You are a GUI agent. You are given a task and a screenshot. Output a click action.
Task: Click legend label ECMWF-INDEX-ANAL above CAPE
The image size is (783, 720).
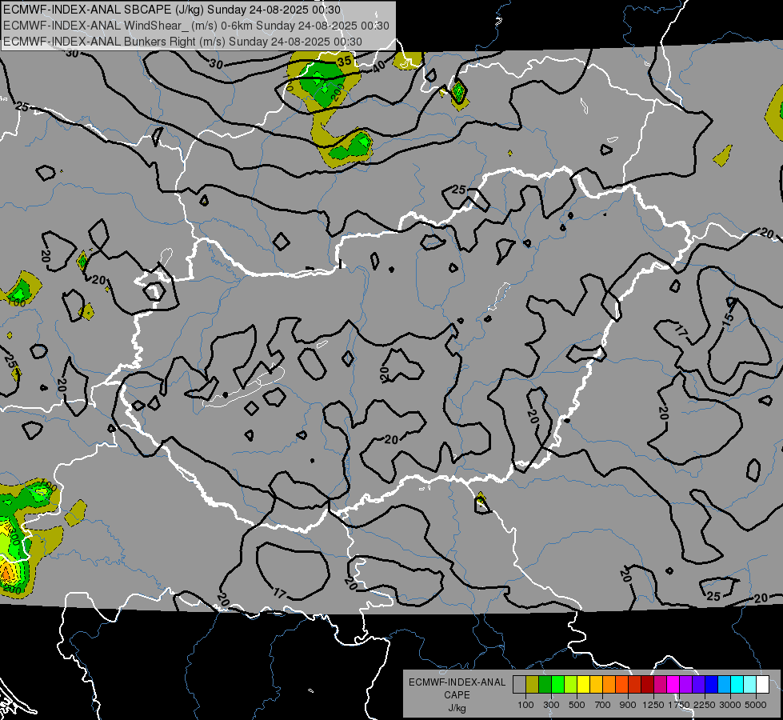457,682
